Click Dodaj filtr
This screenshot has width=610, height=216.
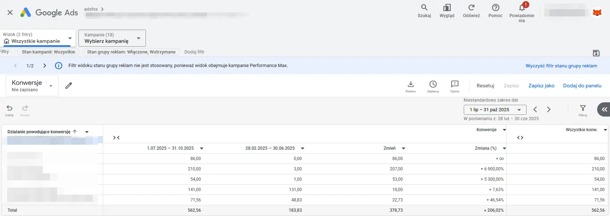(194, 52)
